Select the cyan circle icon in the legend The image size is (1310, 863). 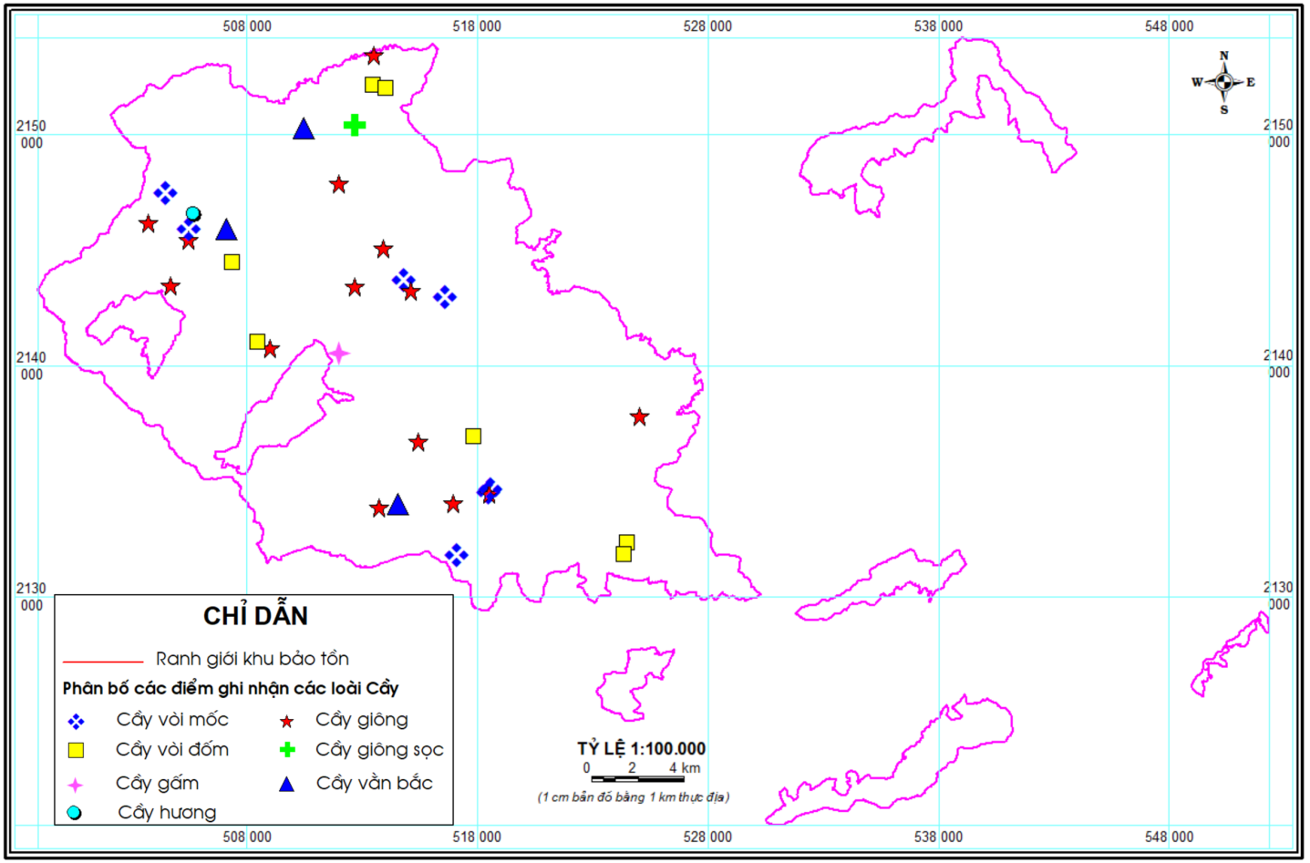pos(75,813)
